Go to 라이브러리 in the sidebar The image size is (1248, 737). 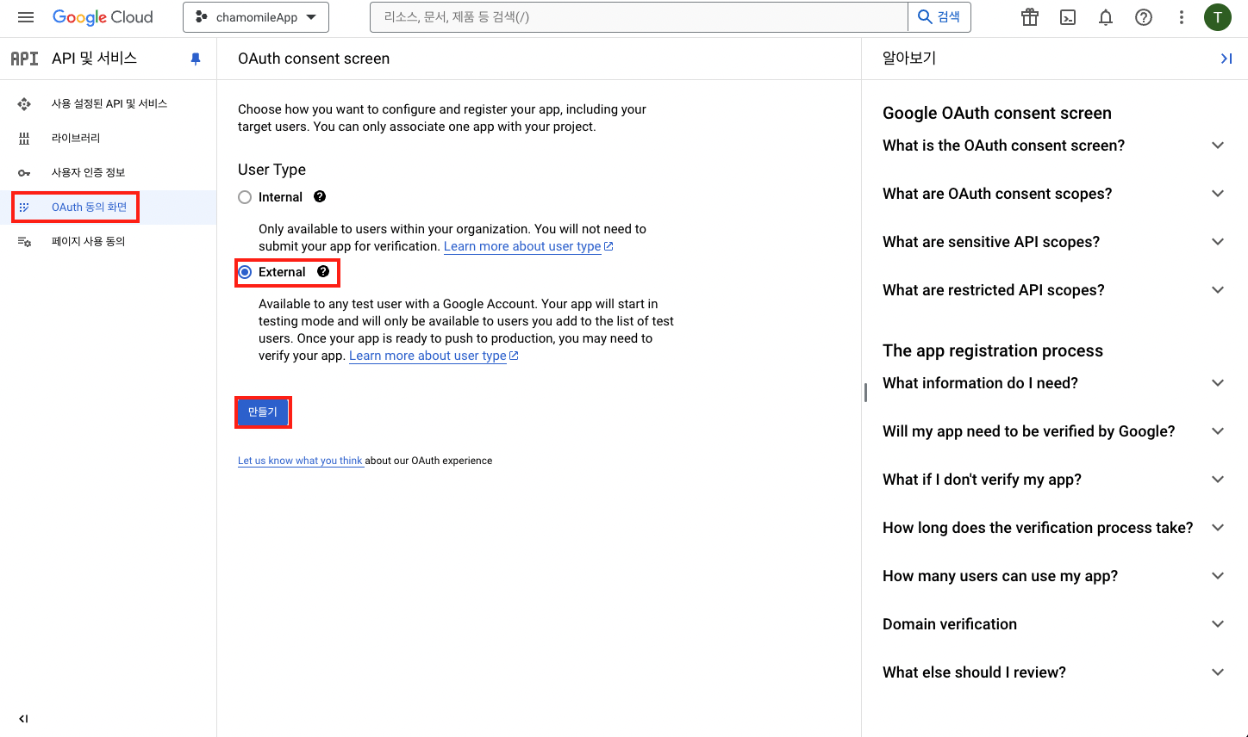pos(76,138)
